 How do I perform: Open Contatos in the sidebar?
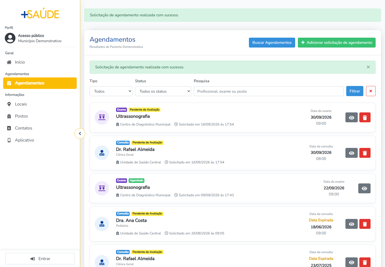coord(40,128)
